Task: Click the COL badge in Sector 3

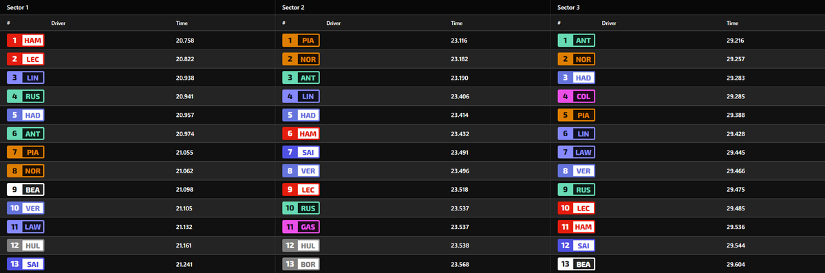Action: tap(576, 96)
